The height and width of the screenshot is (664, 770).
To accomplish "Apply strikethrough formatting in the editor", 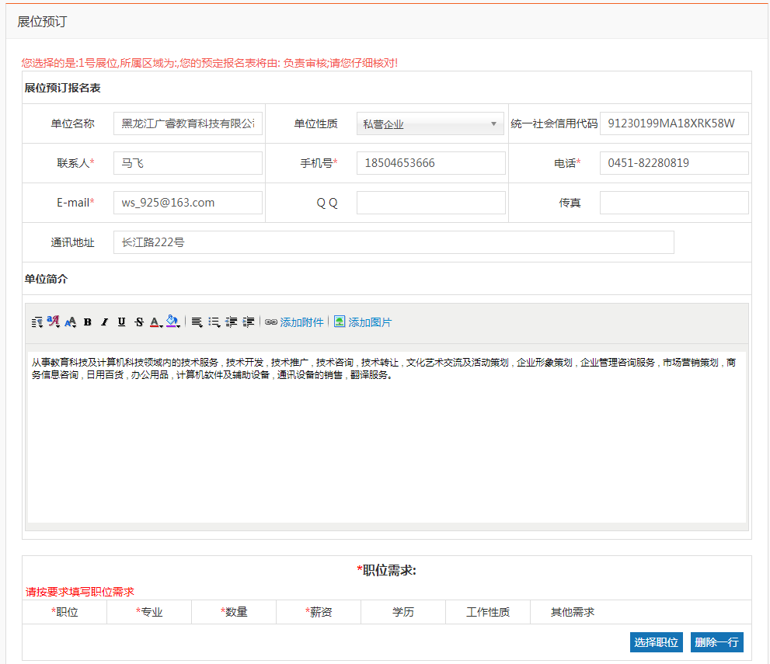I will pyautogui.click(x=138, y=322).
